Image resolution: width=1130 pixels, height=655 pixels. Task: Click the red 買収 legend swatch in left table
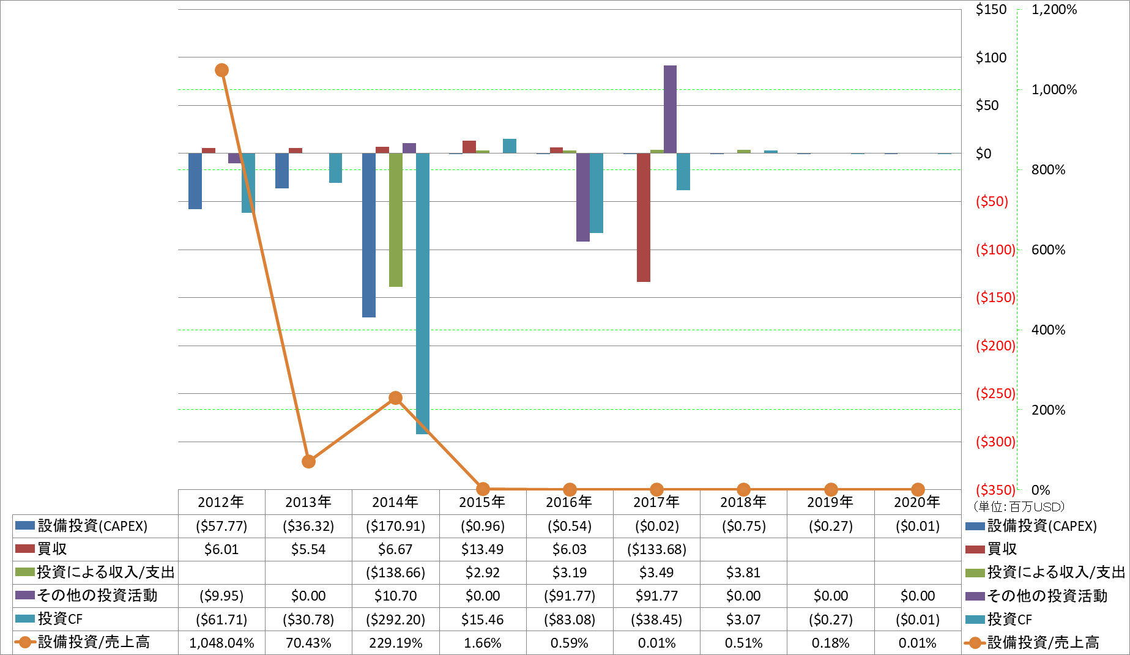point(25,549)
